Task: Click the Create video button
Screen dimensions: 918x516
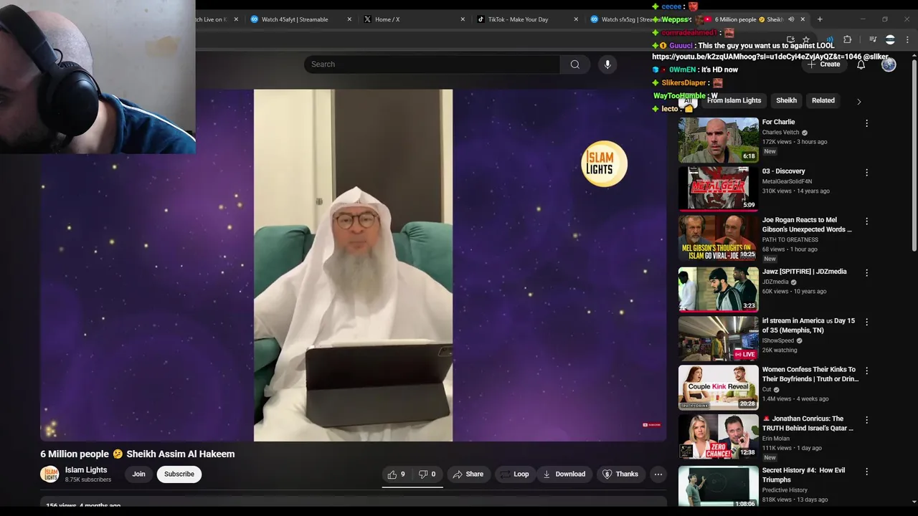Action: click(823, 64)
